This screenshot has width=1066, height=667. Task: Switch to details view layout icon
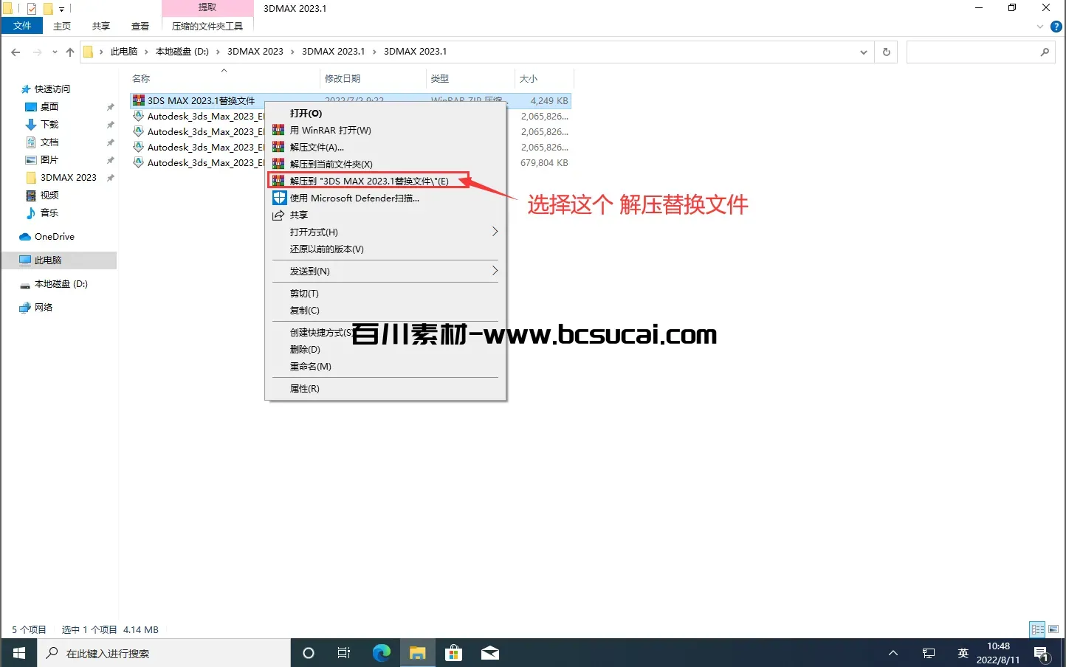(x=1038, y=629)
